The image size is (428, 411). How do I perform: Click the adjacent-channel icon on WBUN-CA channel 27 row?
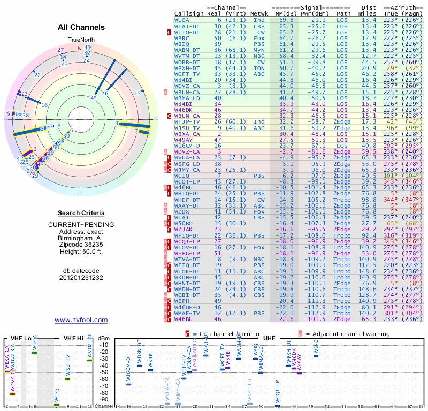pos(165,92)
